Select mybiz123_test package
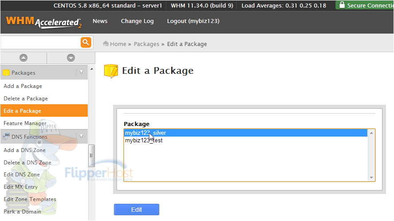Screen dimensions: 394x221 click(246, 140)
